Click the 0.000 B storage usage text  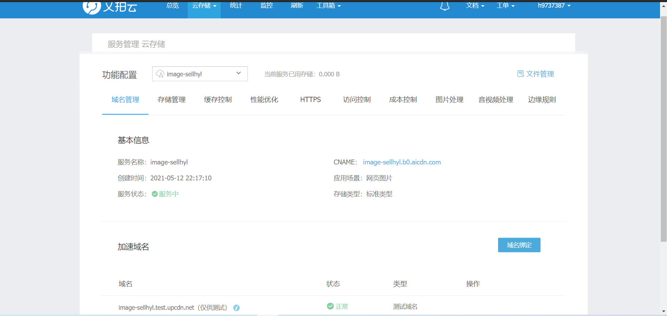pyautogui.click(x=329, y=74)
